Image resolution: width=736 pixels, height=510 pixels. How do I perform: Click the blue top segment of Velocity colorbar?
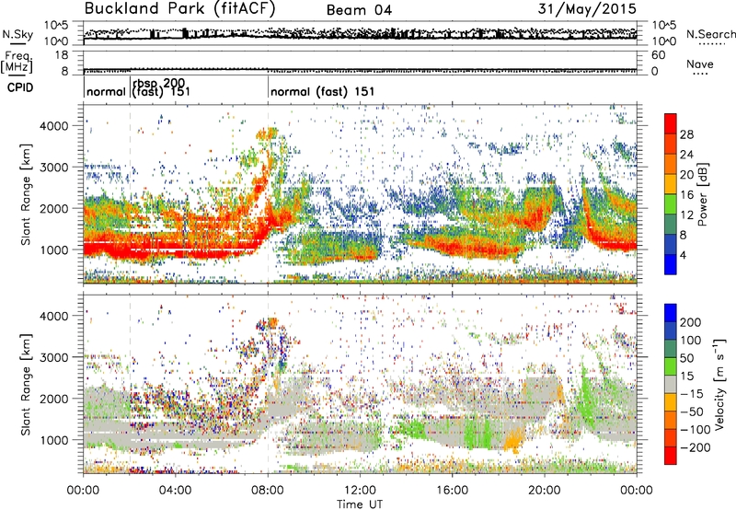671,313
